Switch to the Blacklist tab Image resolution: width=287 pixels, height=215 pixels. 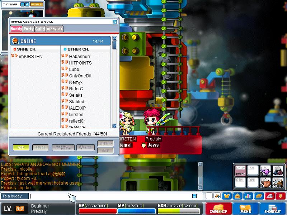coord(55,29)
